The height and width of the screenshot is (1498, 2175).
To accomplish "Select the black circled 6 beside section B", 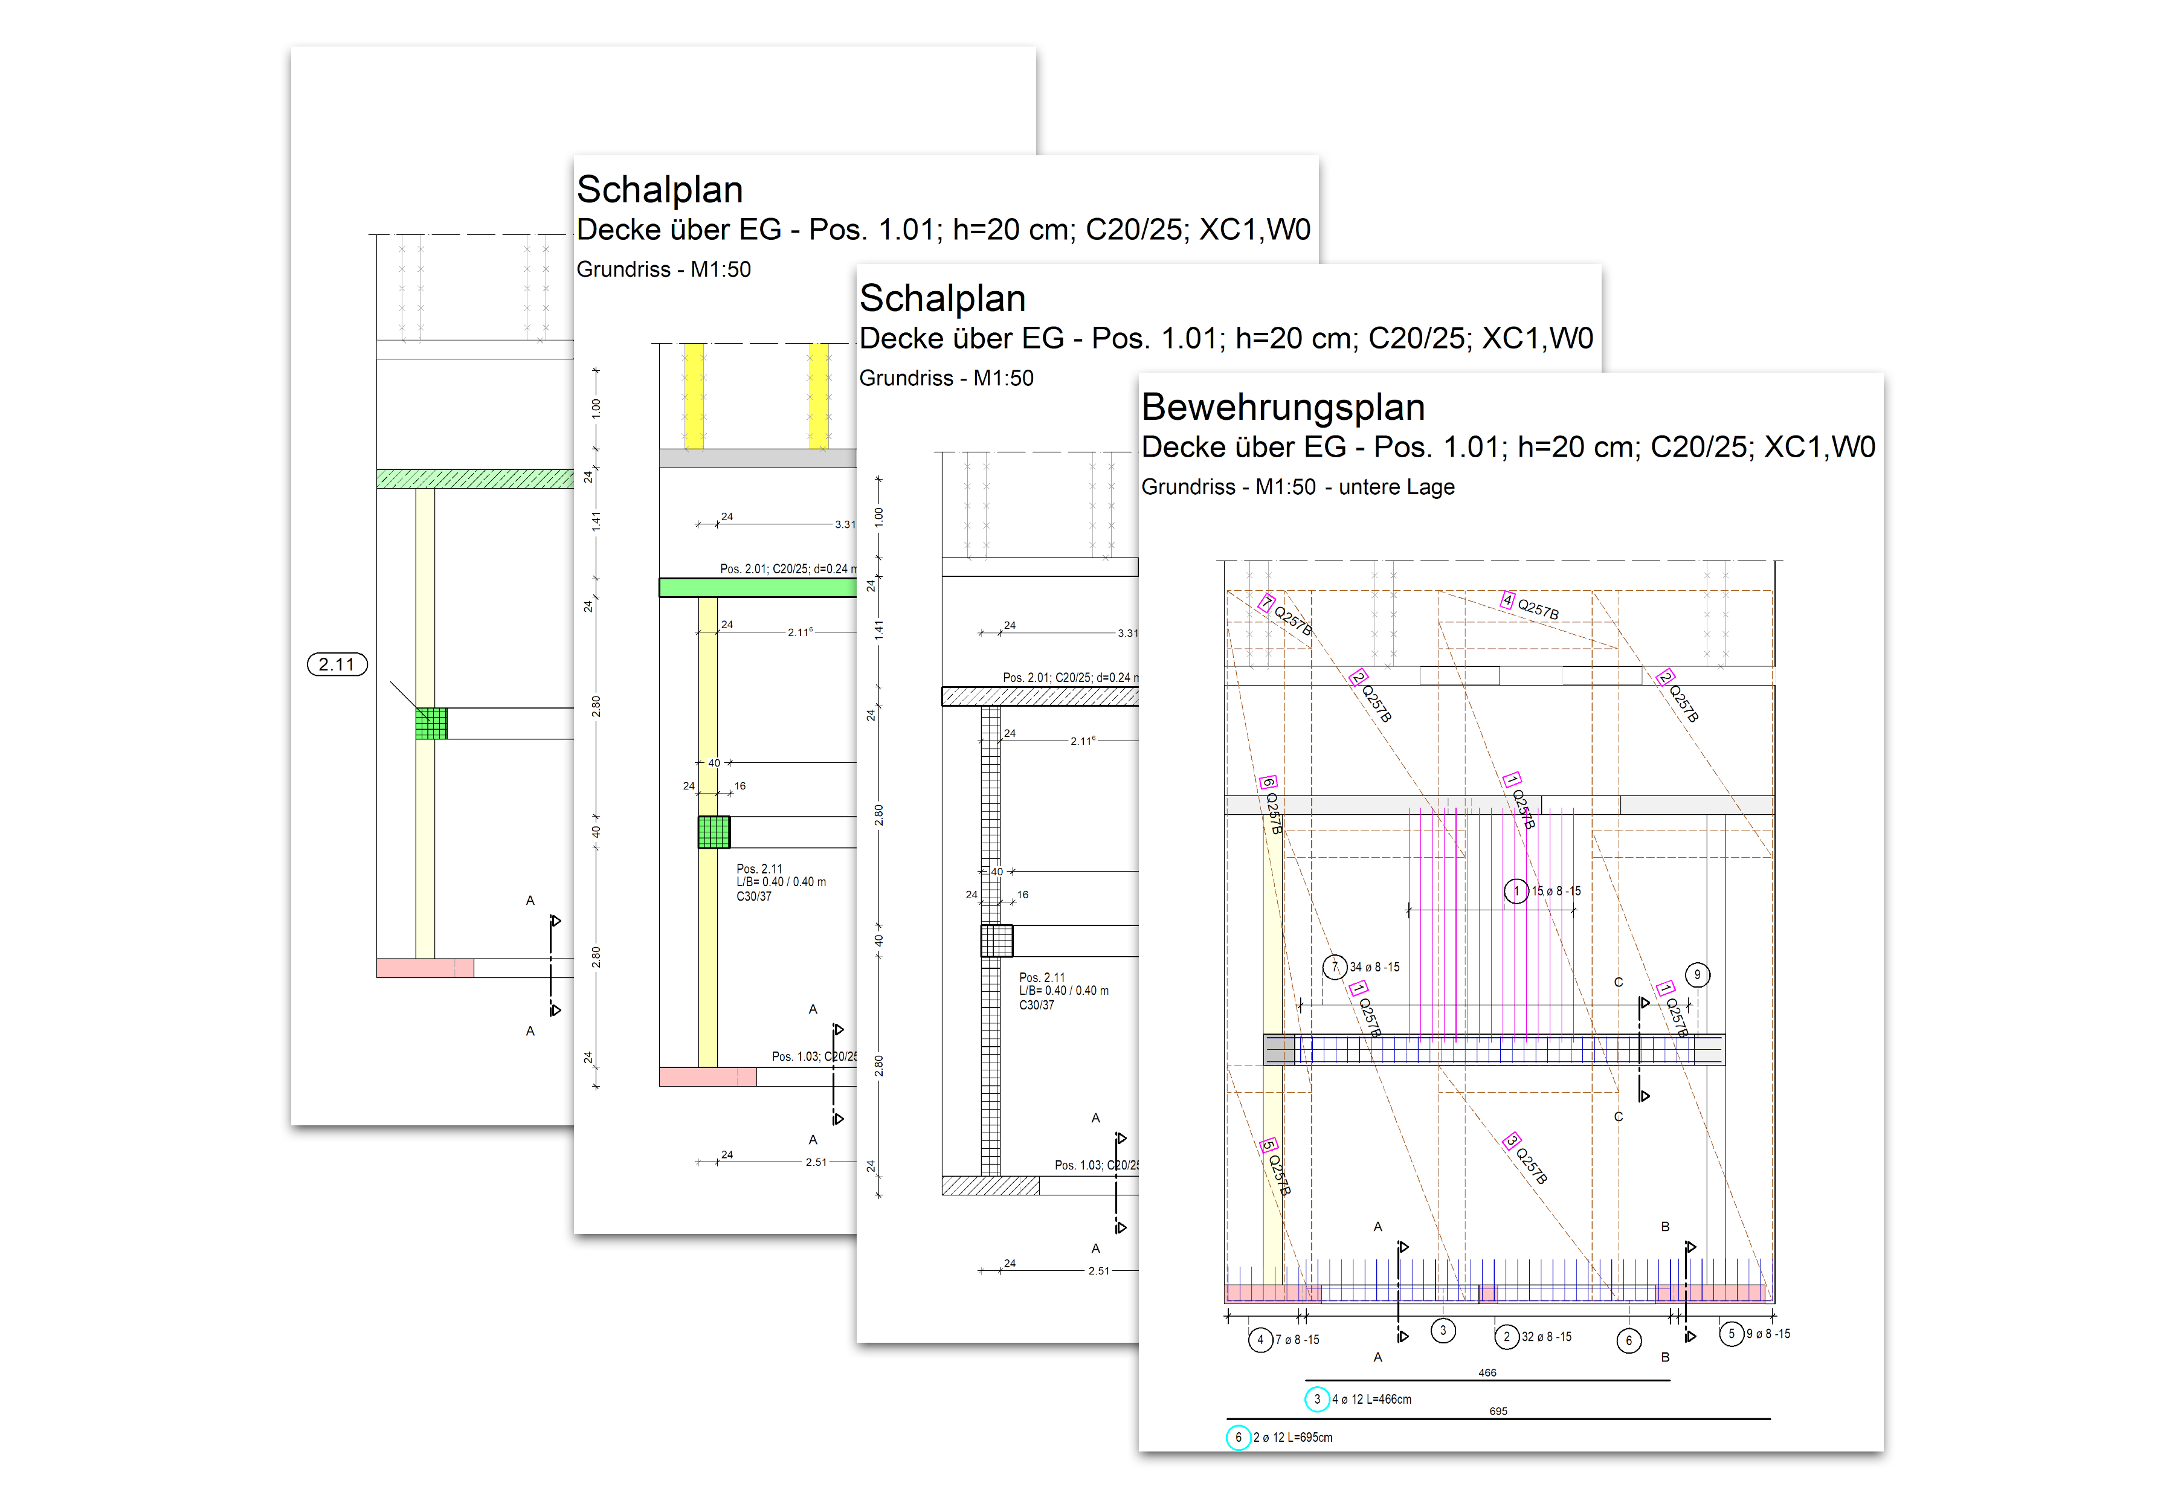I will (1629, 1340).
